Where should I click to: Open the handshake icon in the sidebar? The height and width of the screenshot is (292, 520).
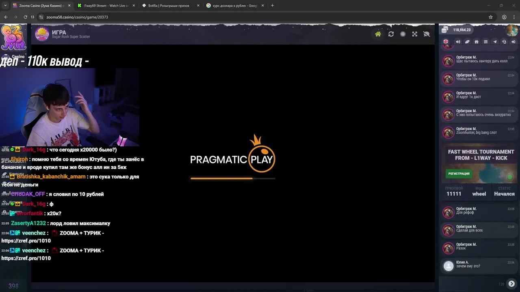[467, 42]
